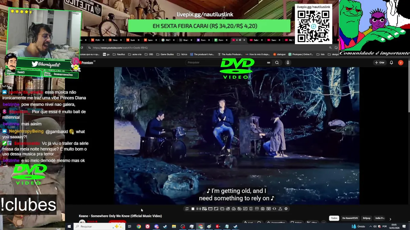Click the speedometer gauge icon in the video toolbar
This screenshot has width=410, height=230.
(234, 209)
